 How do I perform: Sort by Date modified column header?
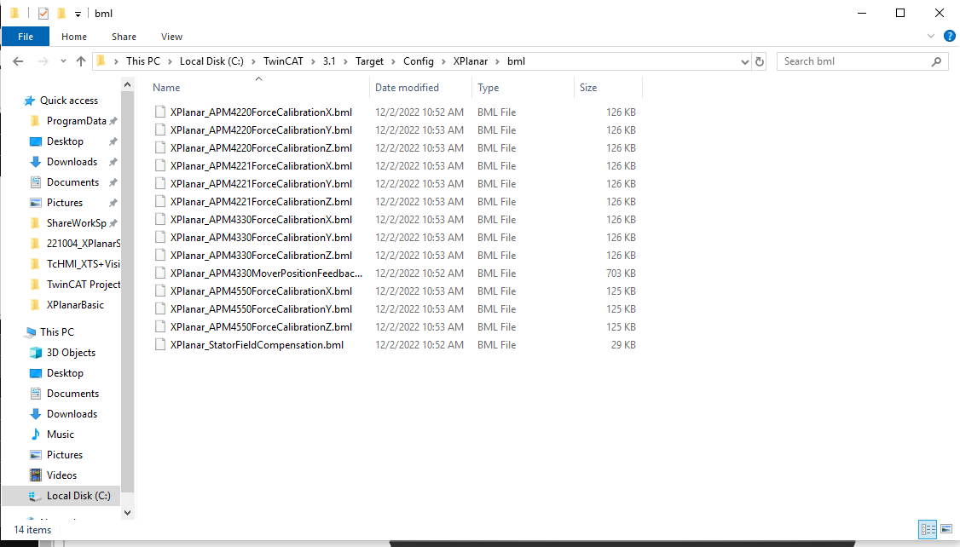[407, 88]
